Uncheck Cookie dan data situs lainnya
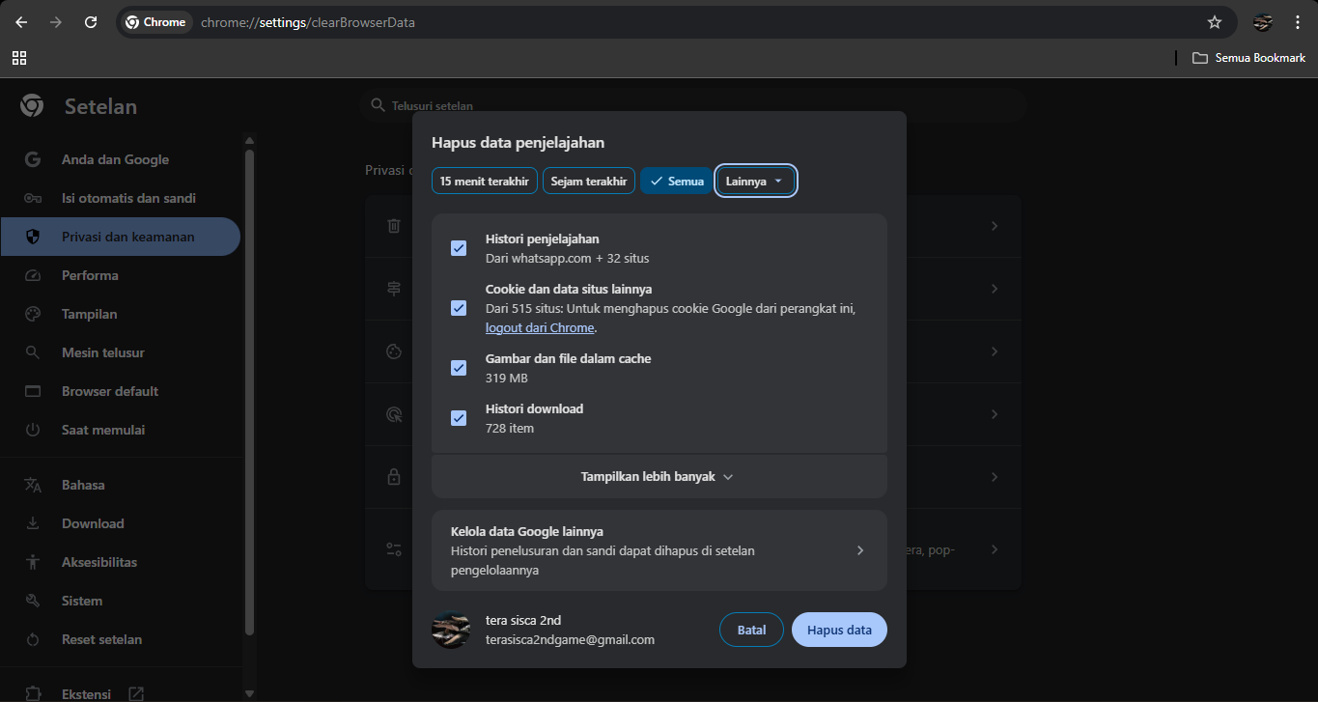 (x=459, y=308)
